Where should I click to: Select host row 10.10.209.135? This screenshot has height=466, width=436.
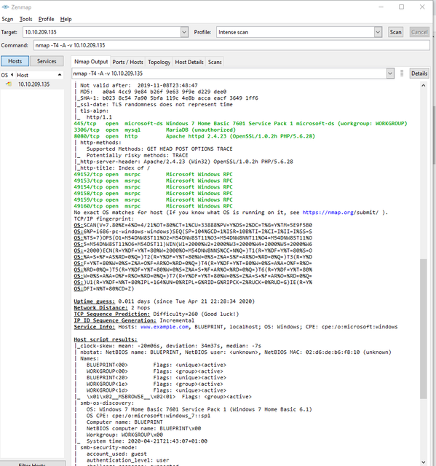tap(32, 84)
